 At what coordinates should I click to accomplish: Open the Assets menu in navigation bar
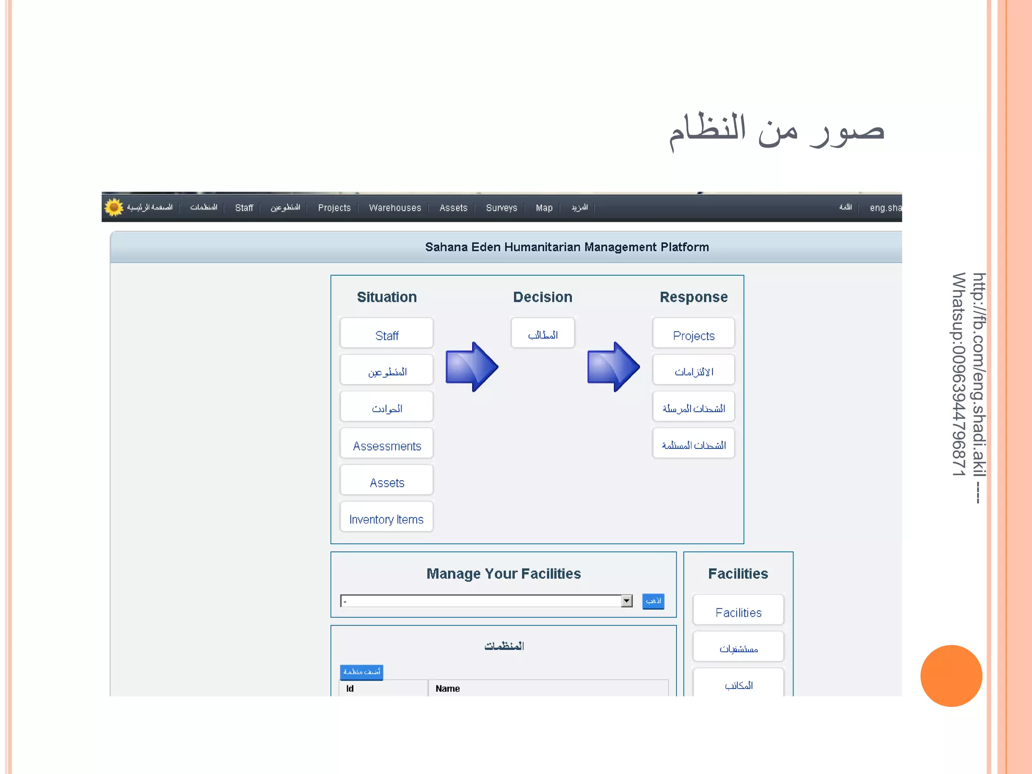453,208
